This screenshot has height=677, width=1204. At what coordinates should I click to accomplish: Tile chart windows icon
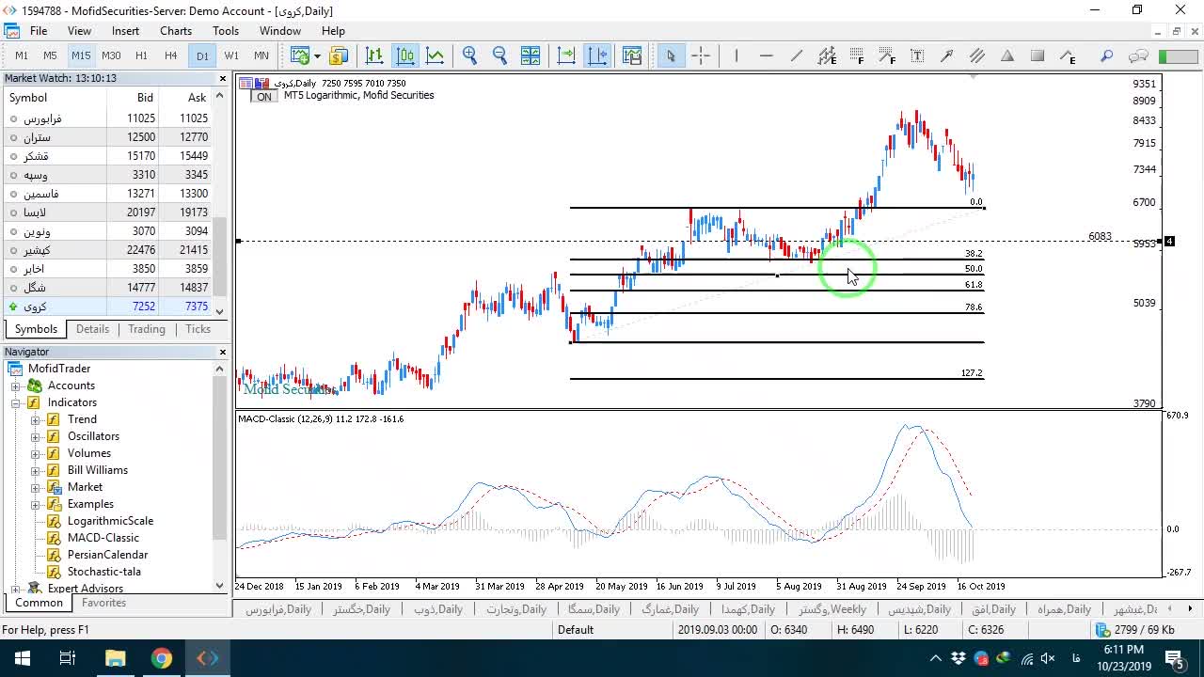(531, 55)
